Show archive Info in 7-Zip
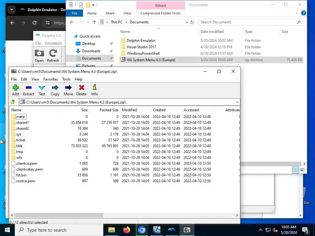The height and width of the screenshot is (236, 315). [94, 90]
